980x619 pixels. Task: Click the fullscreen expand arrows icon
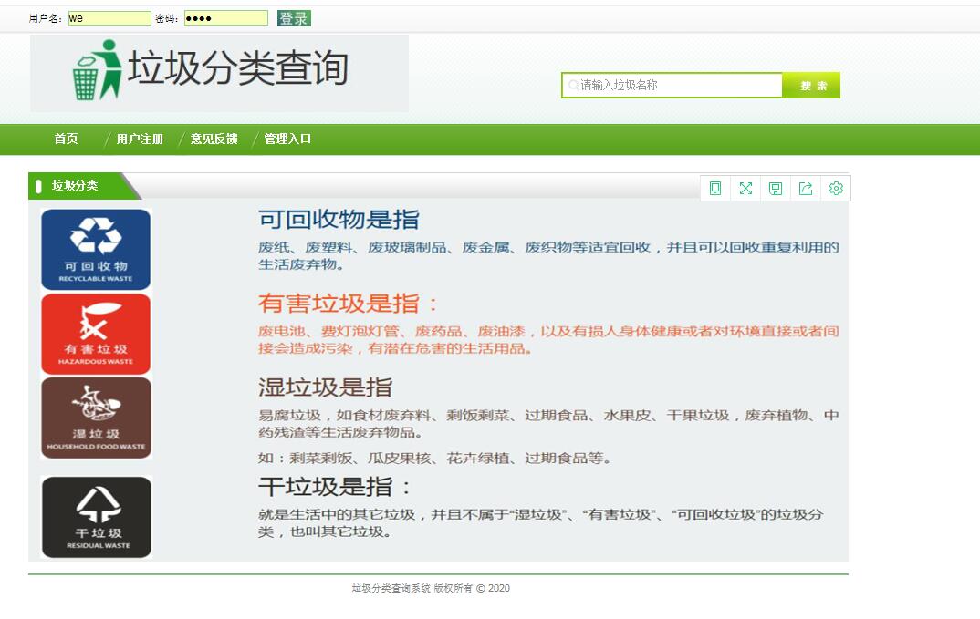tap(745, 188)
